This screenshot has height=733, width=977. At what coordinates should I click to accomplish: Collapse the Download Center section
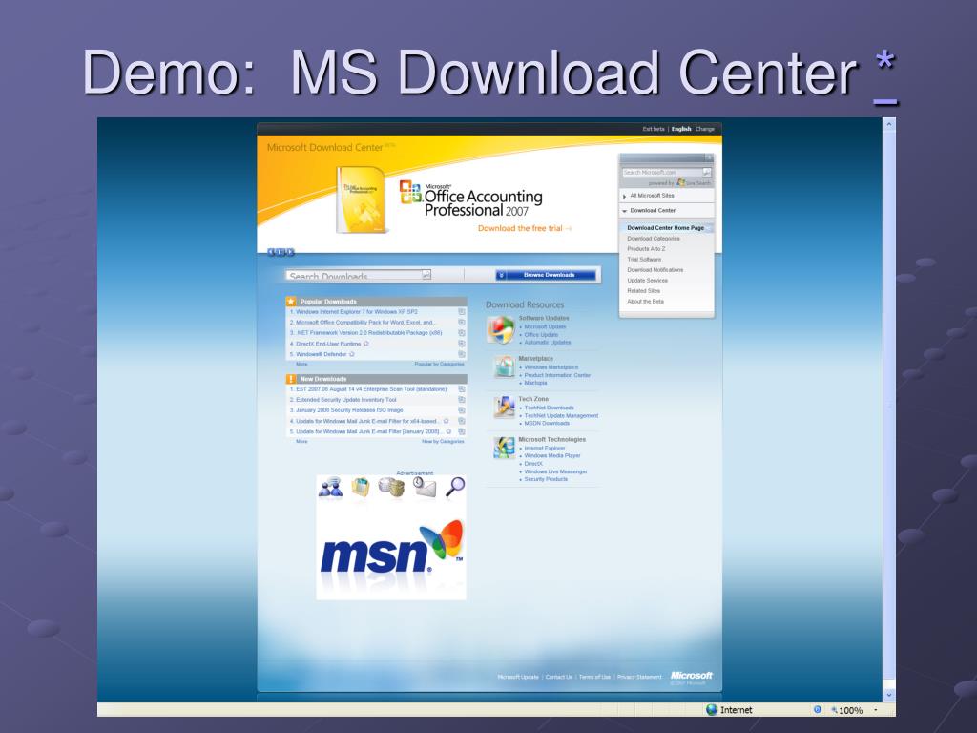[x=625, y=211]
